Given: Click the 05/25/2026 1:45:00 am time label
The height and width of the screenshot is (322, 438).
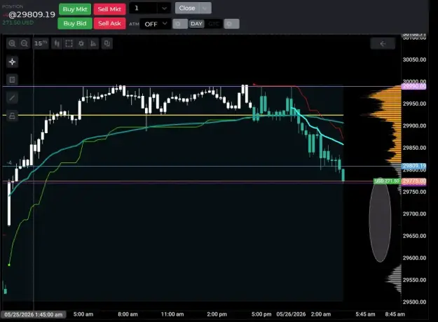Looking at the screenshot, I should 33,314.
